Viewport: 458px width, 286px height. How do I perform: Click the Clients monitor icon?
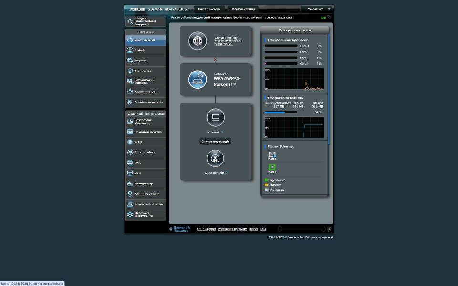pos(215,117)
